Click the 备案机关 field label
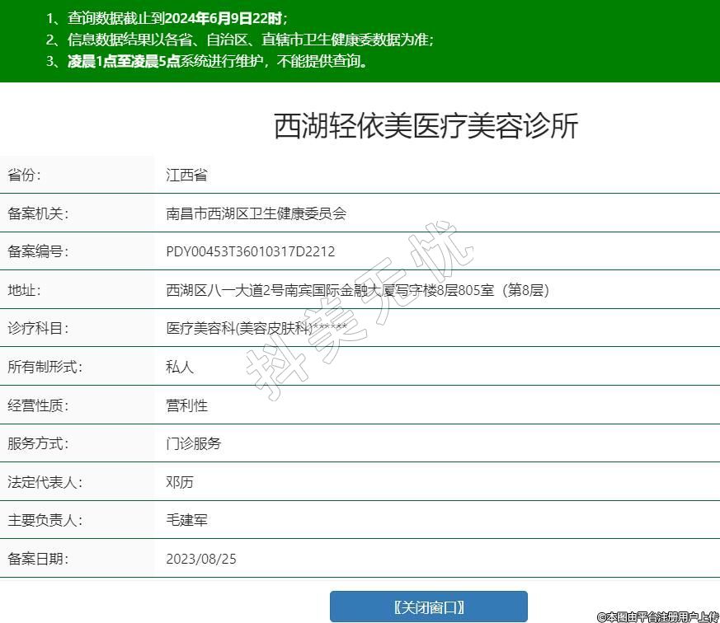This screenshot has width=720, height=623. (38, 213)
